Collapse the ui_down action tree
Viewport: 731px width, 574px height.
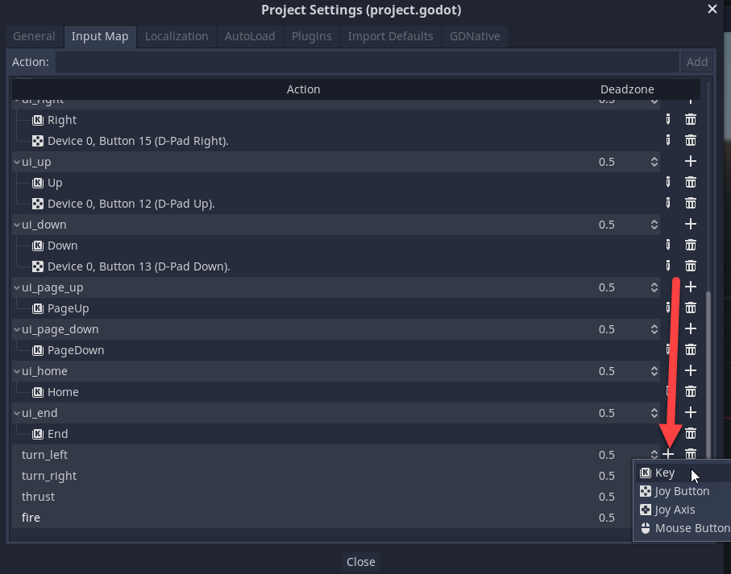pyautogui.click(x=17, y=225)
